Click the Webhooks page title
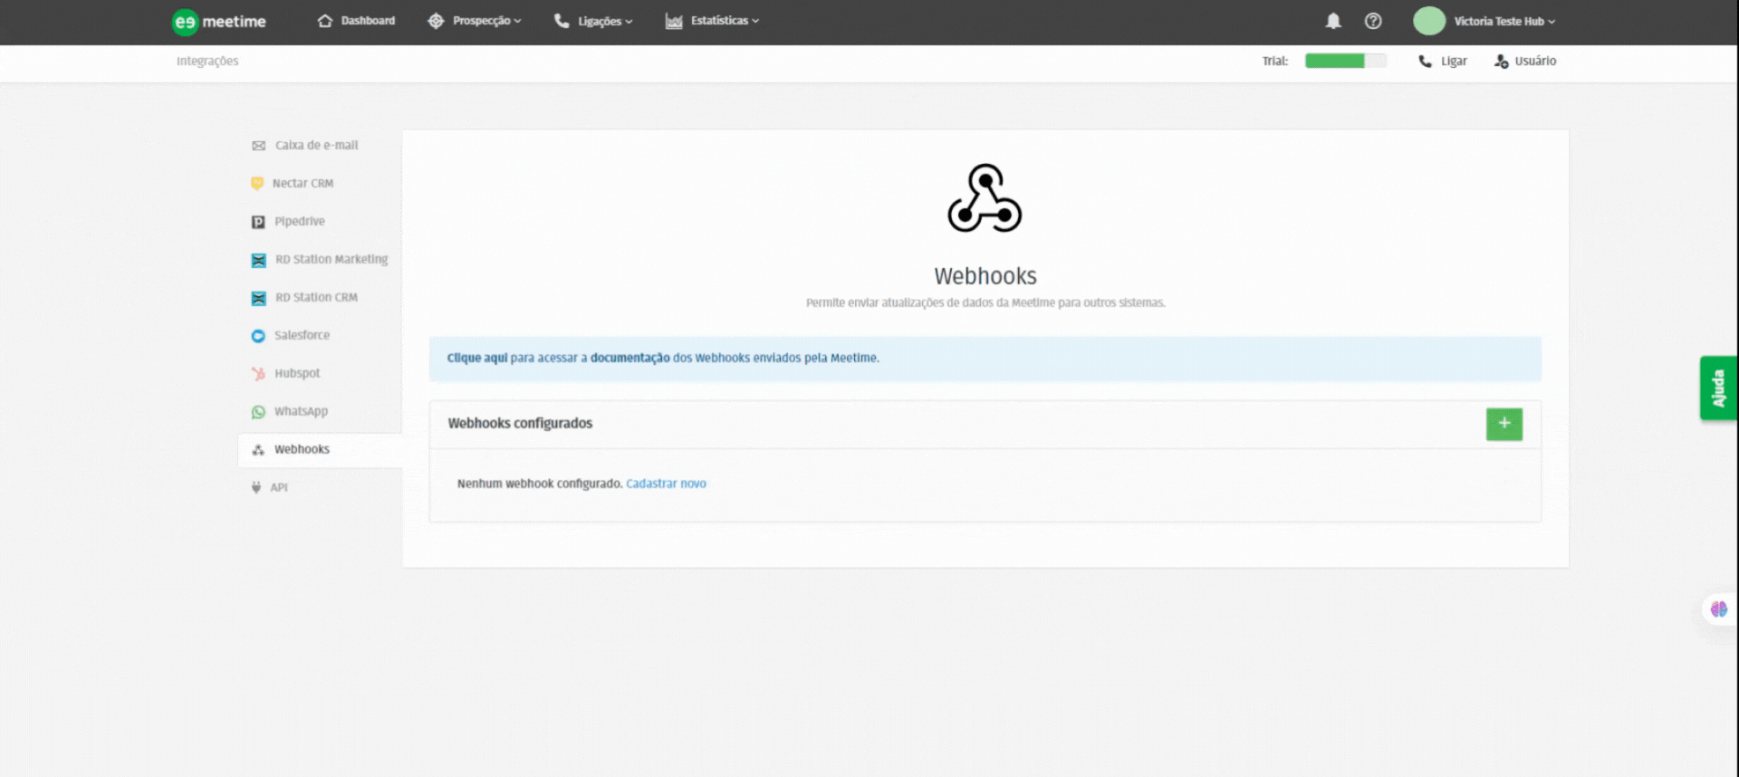 tap(985, 276)
